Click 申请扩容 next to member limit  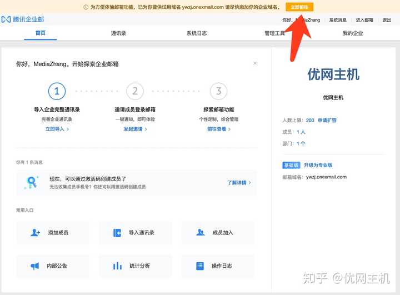[327, 120]
